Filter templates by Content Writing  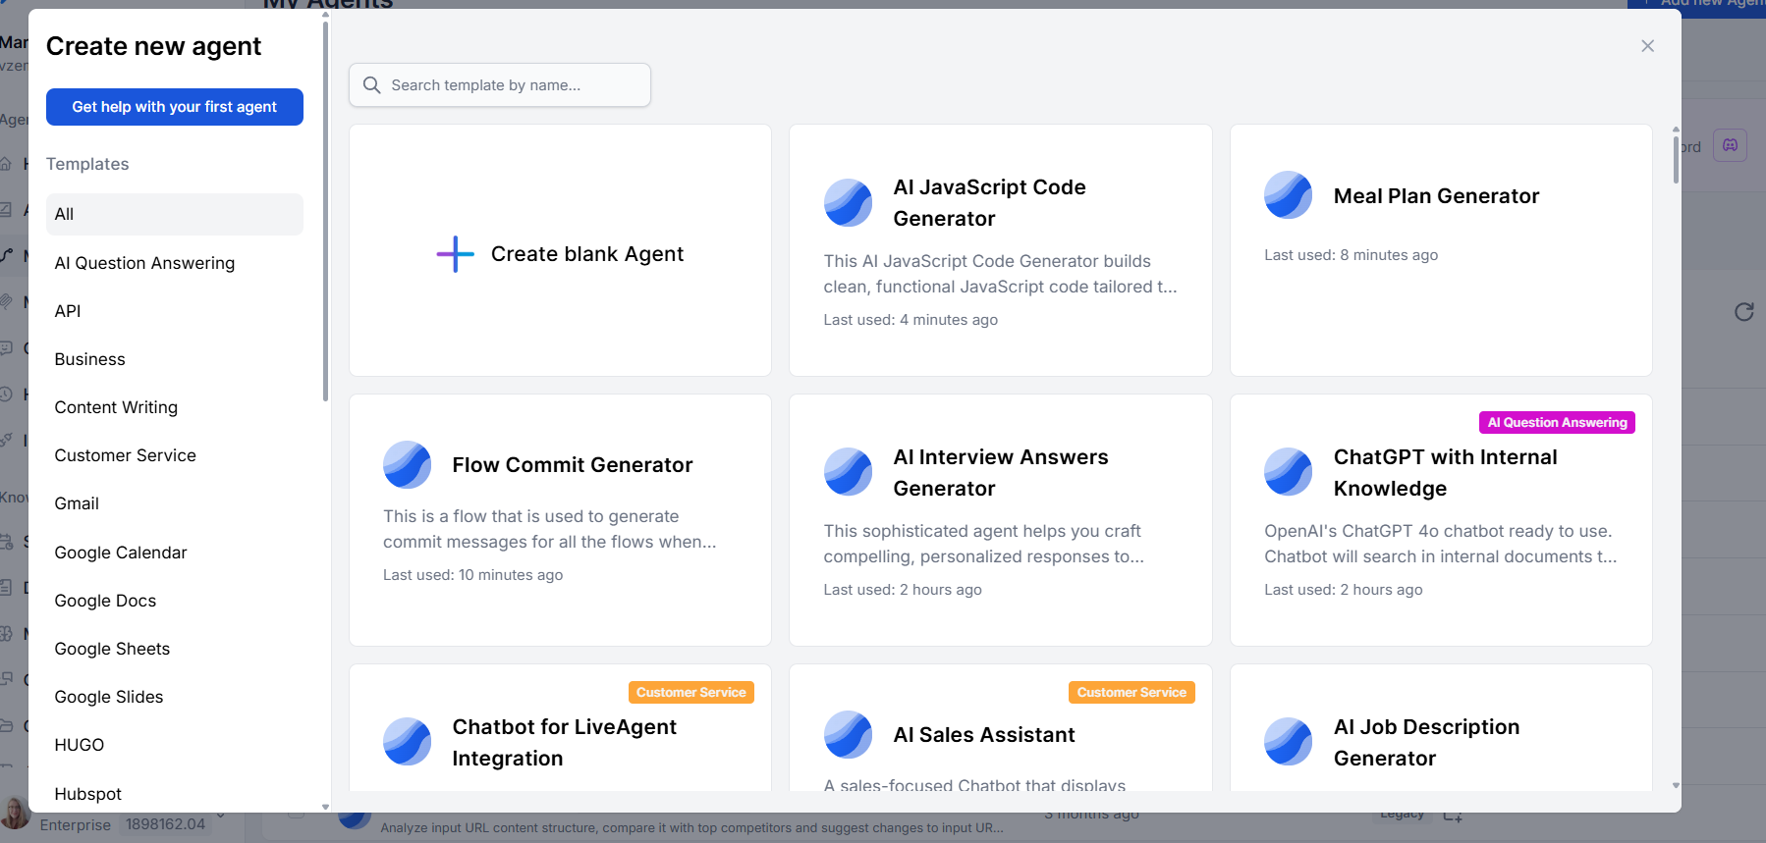pos(175,407)
